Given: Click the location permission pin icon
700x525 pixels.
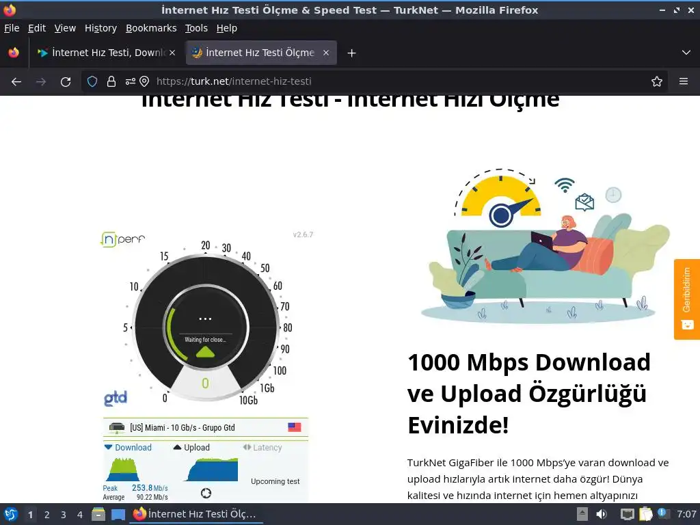Looking at the screenshot, I should 144,81.
